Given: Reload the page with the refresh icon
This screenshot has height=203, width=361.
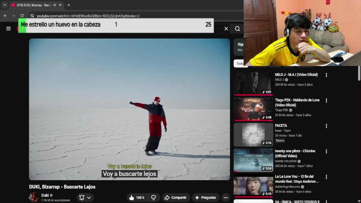Looking at the screenshot, I should 22,16.
